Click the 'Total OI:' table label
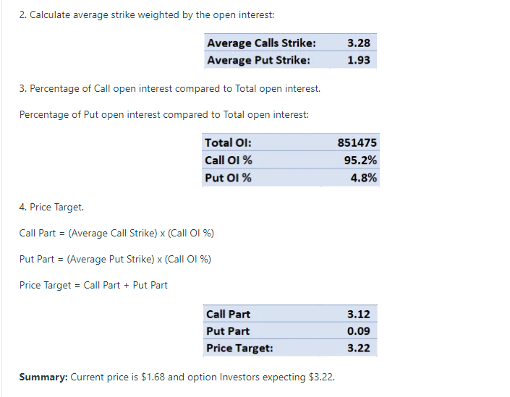This screenshot has width=510, height=397. click(x=228, y=143)
